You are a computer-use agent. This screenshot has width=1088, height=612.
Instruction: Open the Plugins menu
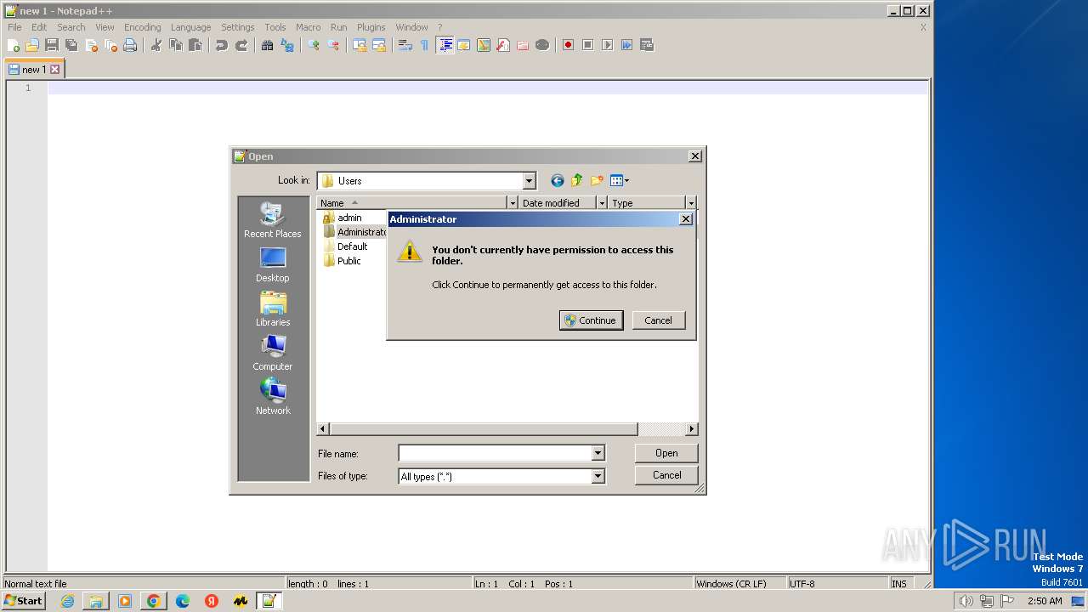371,27
